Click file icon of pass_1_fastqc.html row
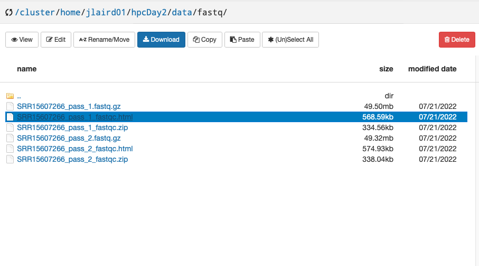479x266 pixels. click(10, 117)
